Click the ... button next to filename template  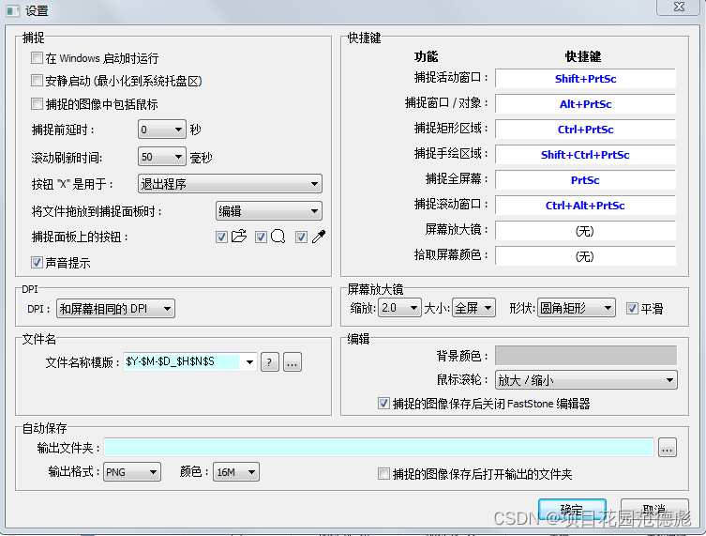293,362
